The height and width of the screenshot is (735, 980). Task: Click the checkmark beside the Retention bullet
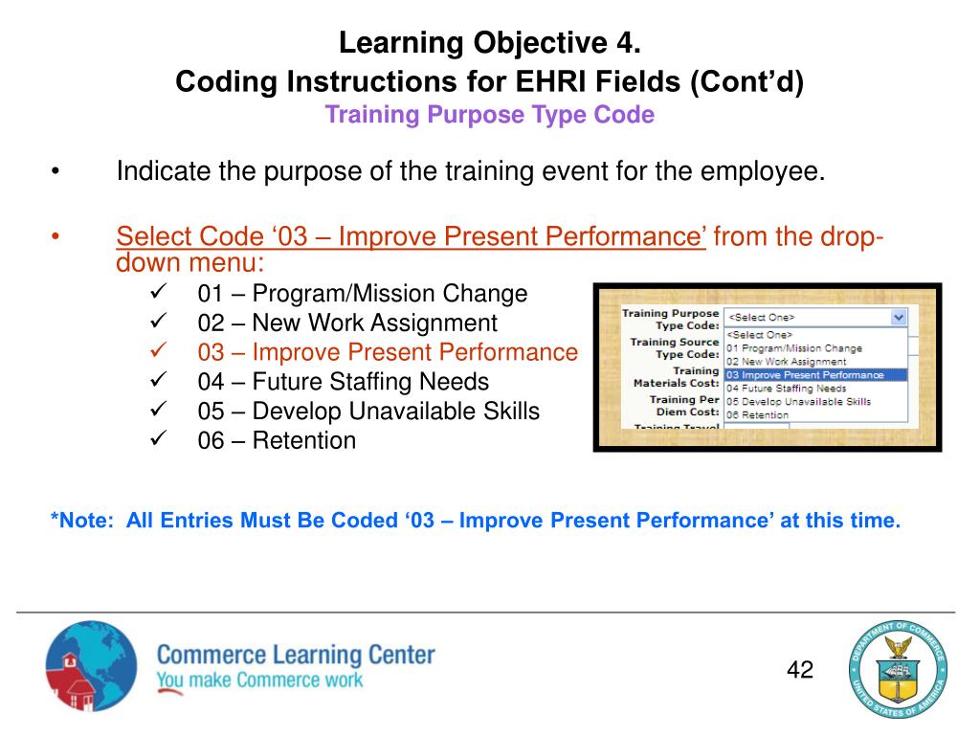(x=160, y=439)
